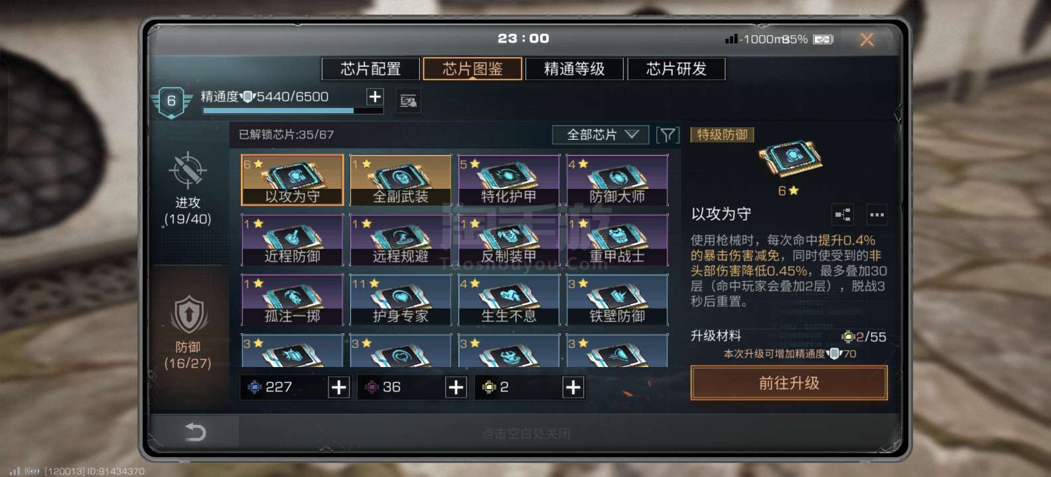Choose the 防御大师 chip card
The height and width of the screenshot is (477, 1051).
click(x=617, y=180)
